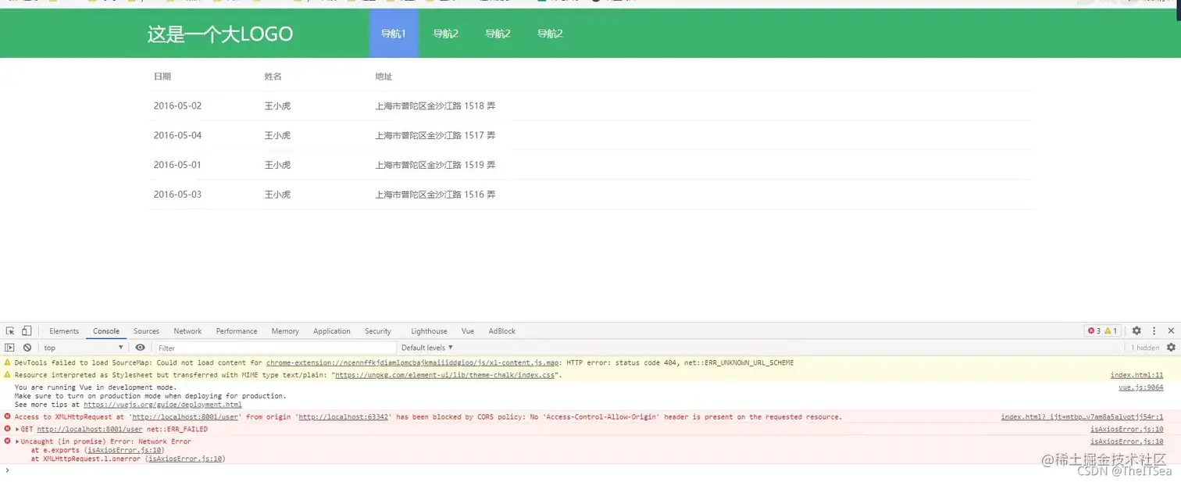Select the big green LOGO header

(220, 33)
